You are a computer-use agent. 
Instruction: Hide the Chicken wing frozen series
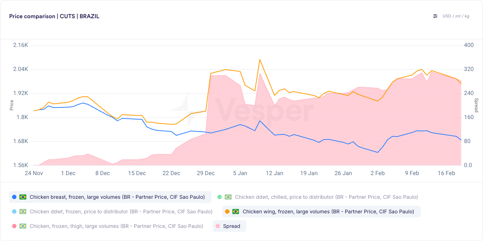(322, 212)
